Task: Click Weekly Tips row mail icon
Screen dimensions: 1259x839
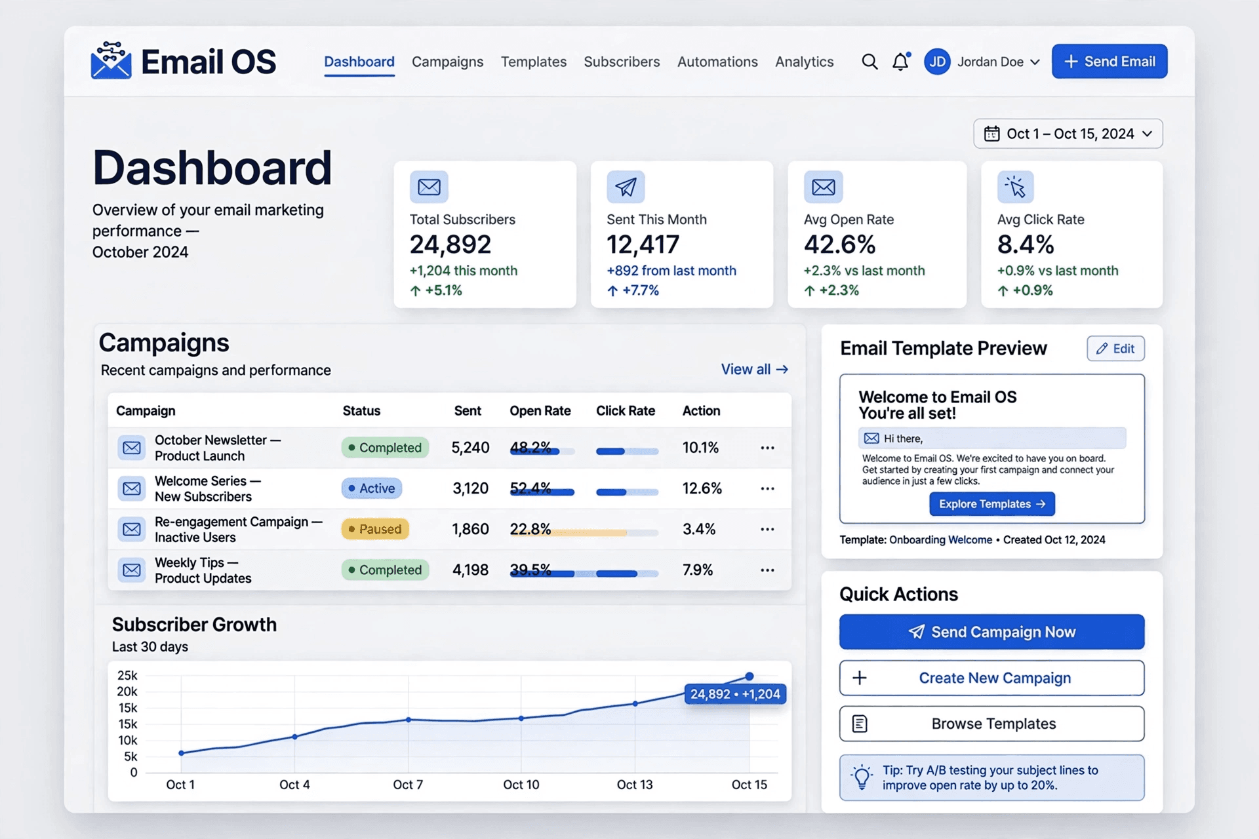Action: 132,570
